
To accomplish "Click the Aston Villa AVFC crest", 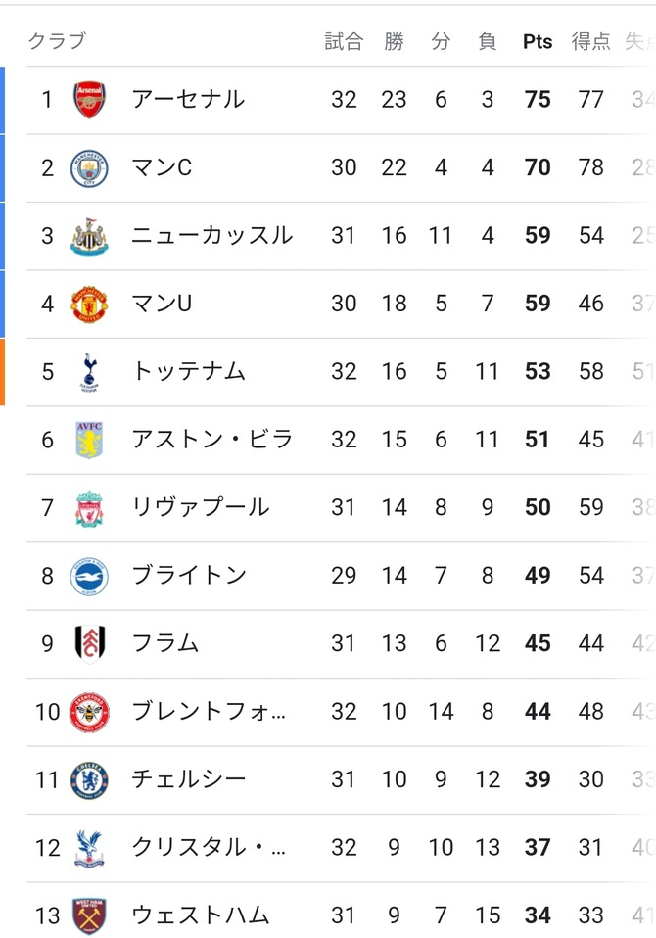I will tap(89, 440).
